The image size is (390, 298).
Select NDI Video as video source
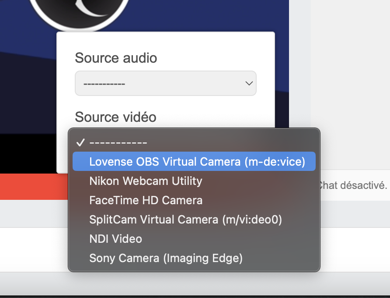pyautogui.click(x=115, y=239)
